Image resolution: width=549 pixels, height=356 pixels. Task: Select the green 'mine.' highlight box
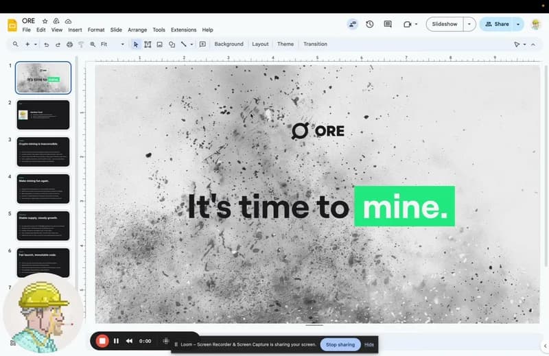404,206
